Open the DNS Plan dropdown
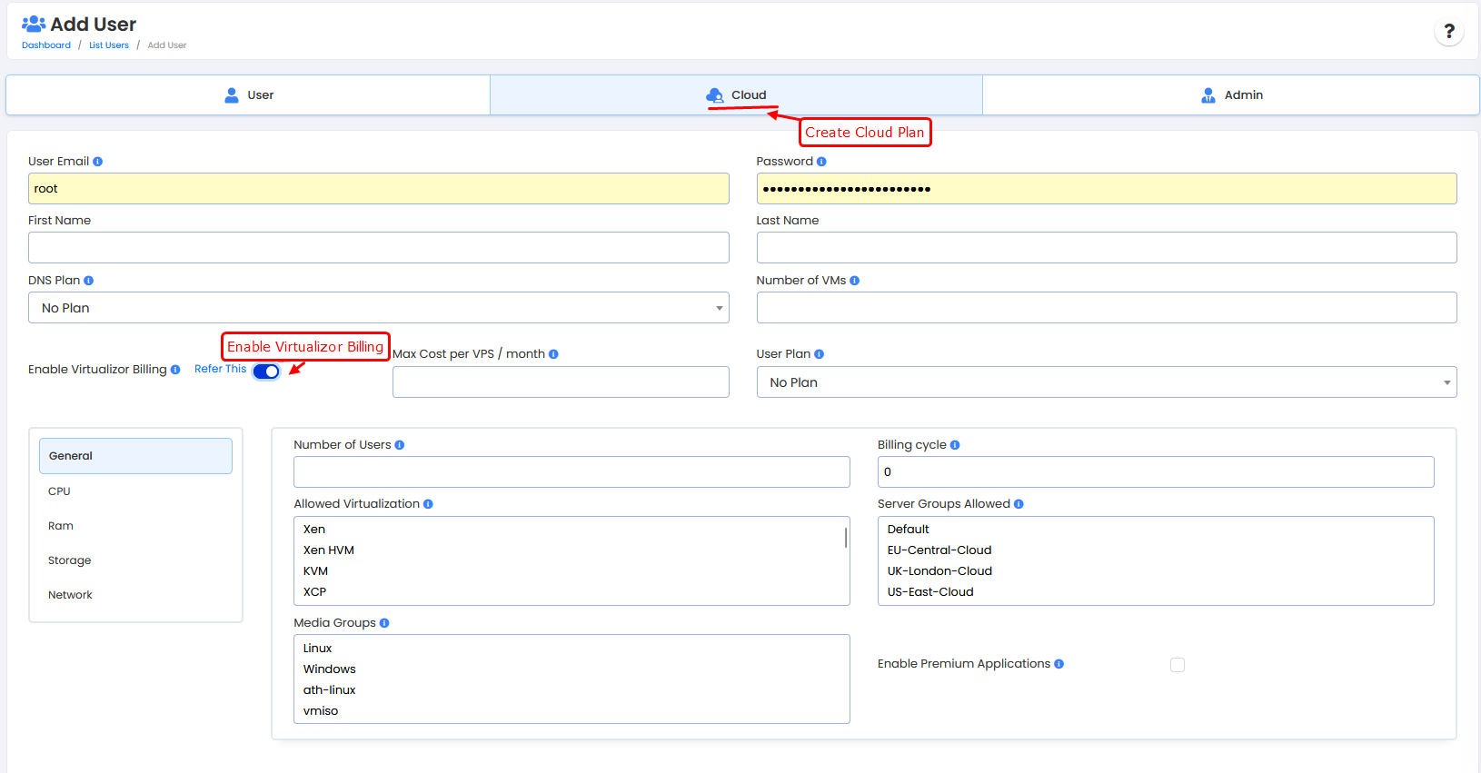Image resolution: width=1481 pixels, height=773 pixels. tap(378, 308)
